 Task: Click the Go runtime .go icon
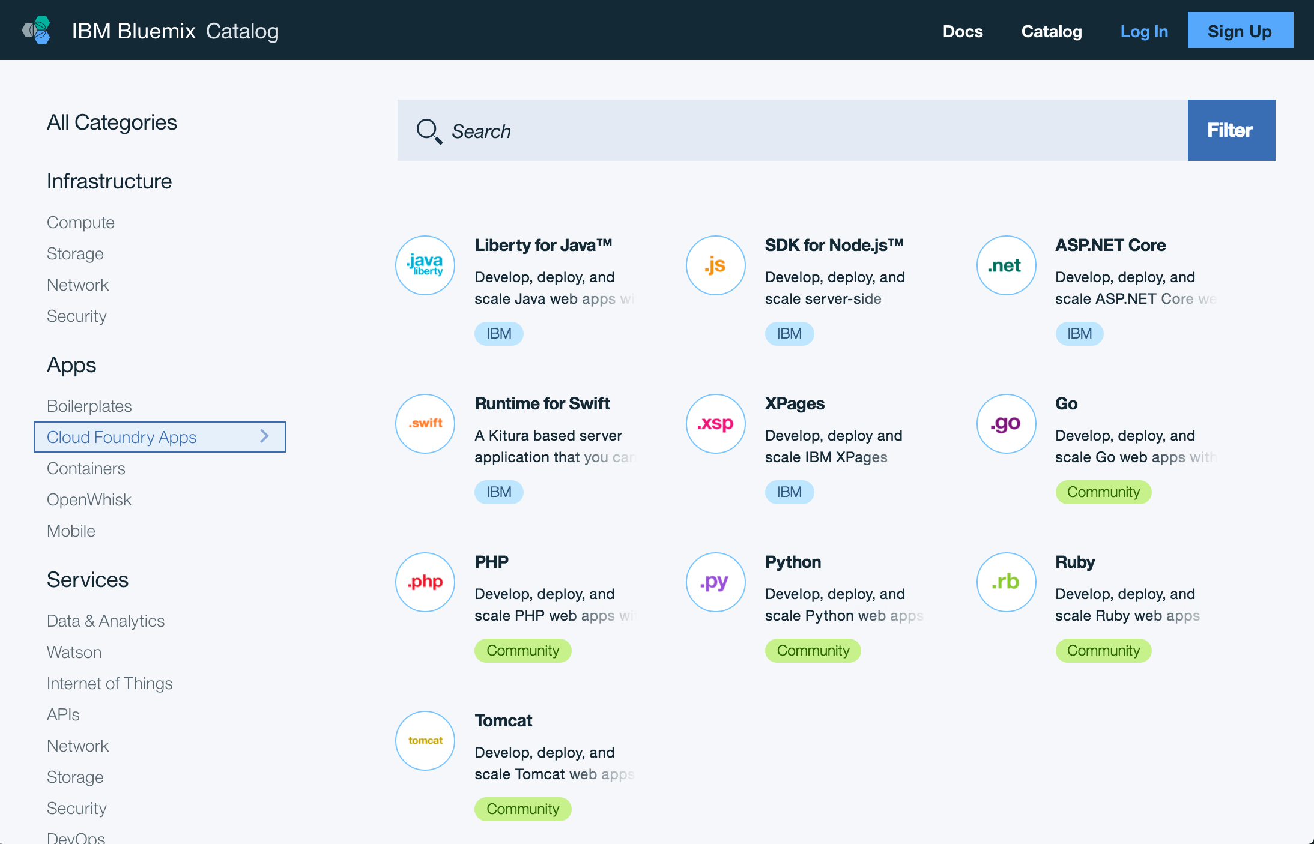click(x=1006, y=424)
